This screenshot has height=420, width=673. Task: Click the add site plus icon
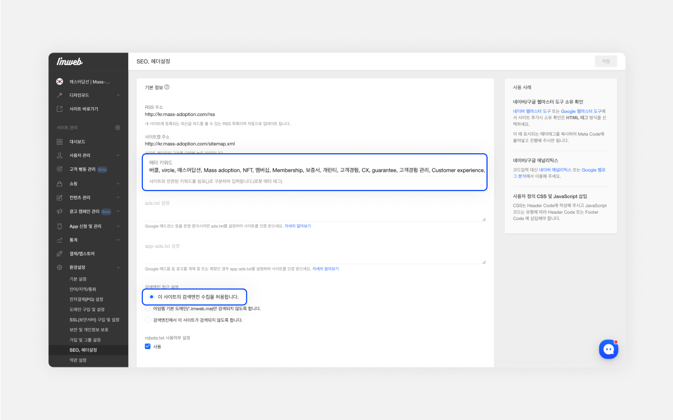[118, 128]
